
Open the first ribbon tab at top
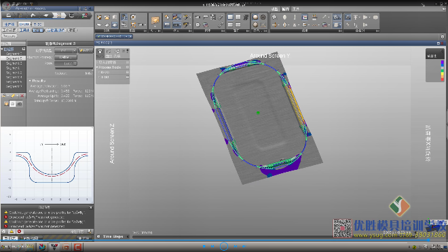275,9
